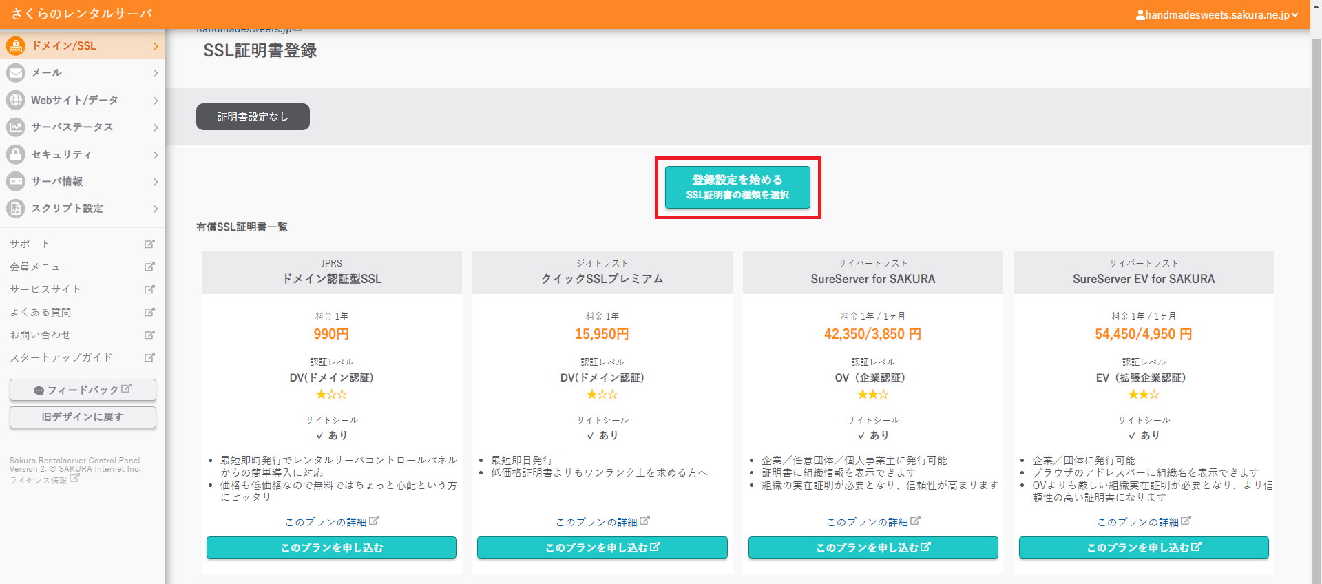The height and width of the screenshot is (584, 1322).
Task: Click the メール envelope icon
Action: point(15,73)
